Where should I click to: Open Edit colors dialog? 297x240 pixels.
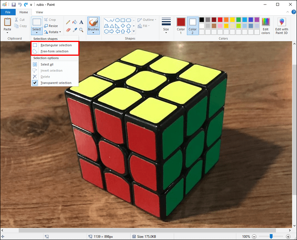(266, 26)
